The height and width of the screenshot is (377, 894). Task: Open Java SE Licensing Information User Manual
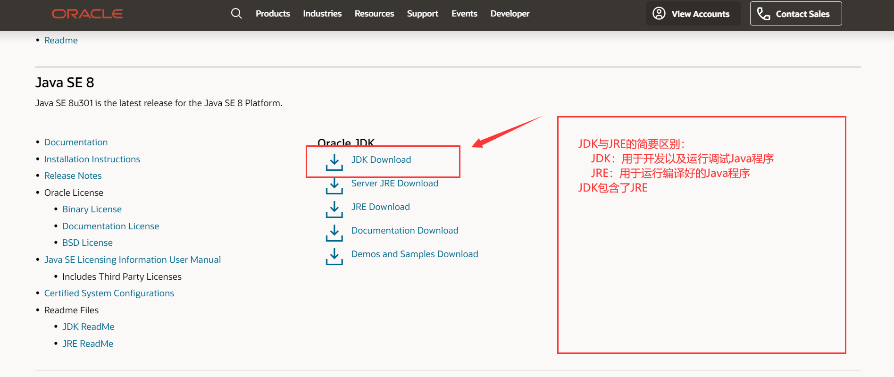pos(133,260)
